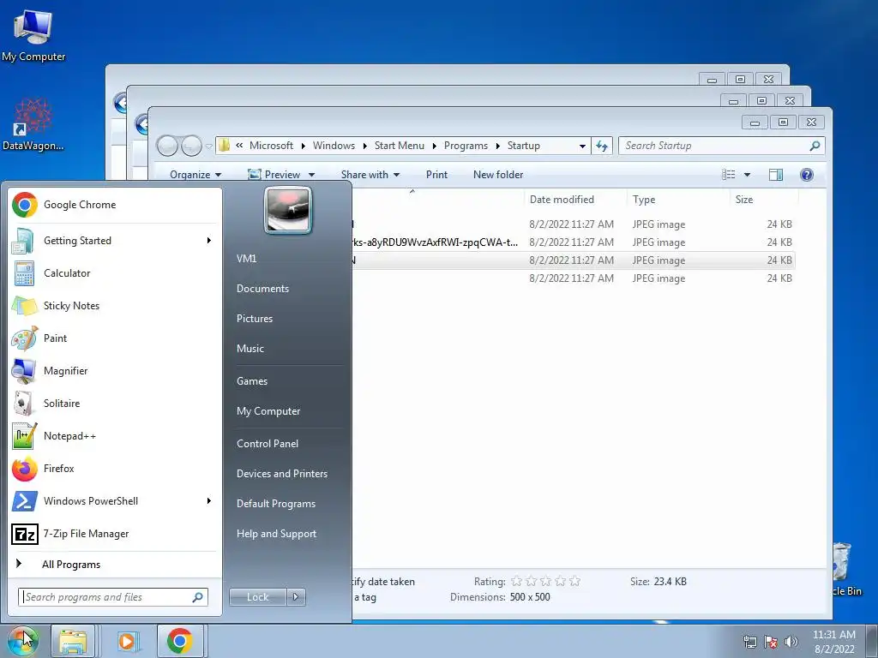
Task: Open Music from Start menu
Action: (x=250, y=349)
